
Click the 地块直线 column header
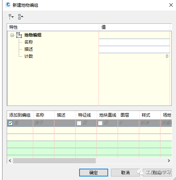[107, 115]
